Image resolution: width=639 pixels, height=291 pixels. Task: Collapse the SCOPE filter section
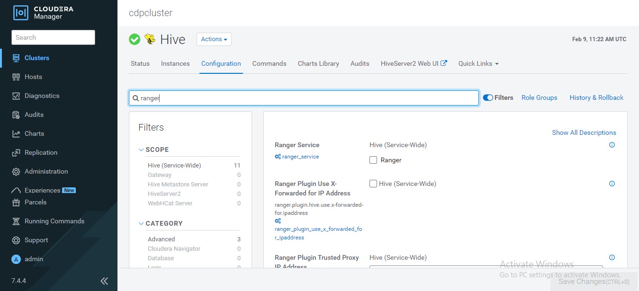[141, 150]
